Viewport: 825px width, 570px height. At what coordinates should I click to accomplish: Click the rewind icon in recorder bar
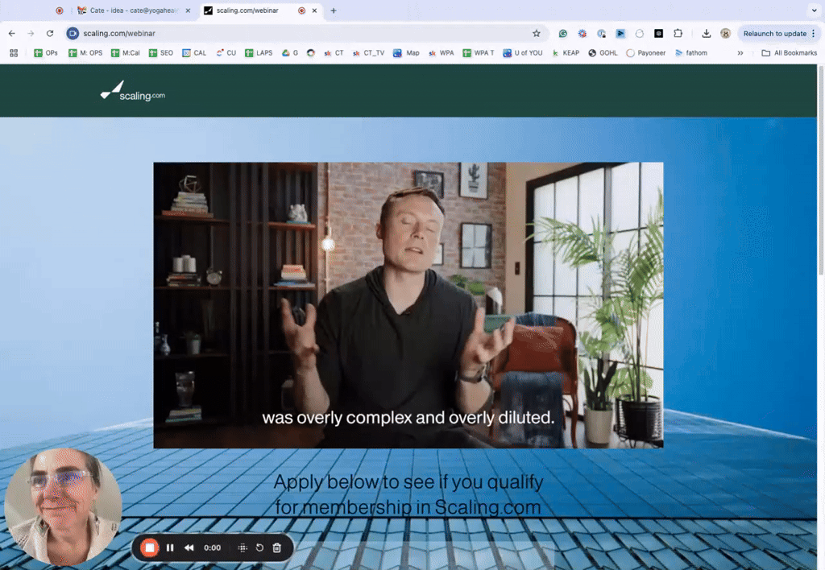coord(189,547)
